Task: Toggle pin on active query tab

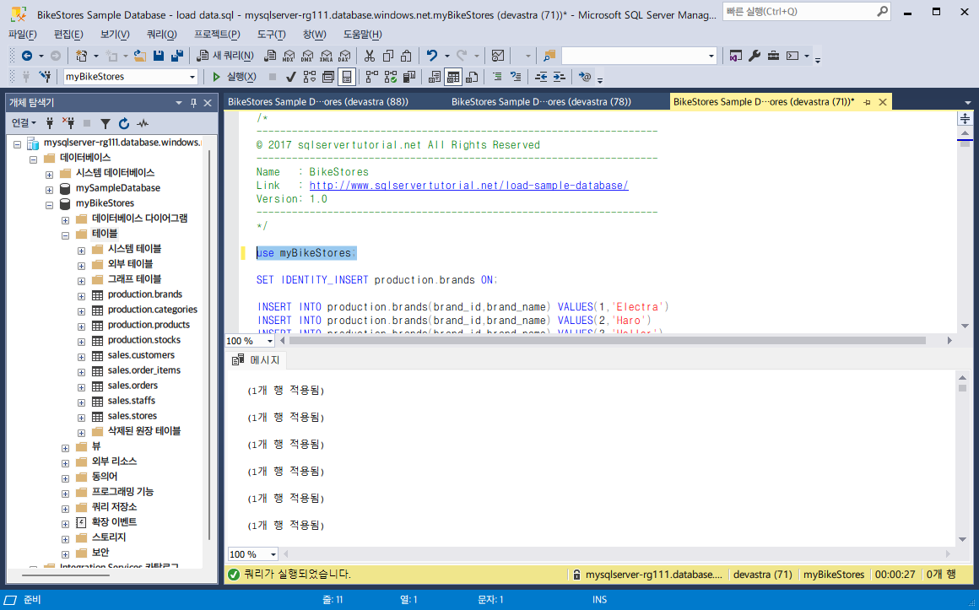Action: [868, 102]
